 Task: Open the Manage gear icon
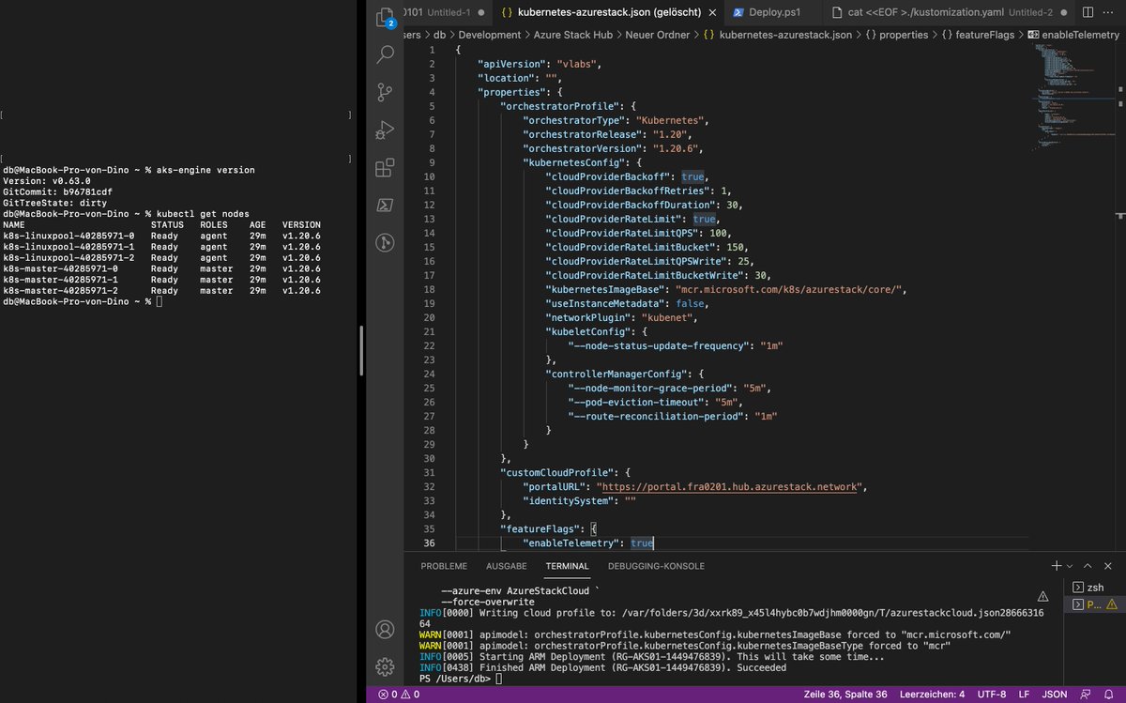click(x=385, y=666)
